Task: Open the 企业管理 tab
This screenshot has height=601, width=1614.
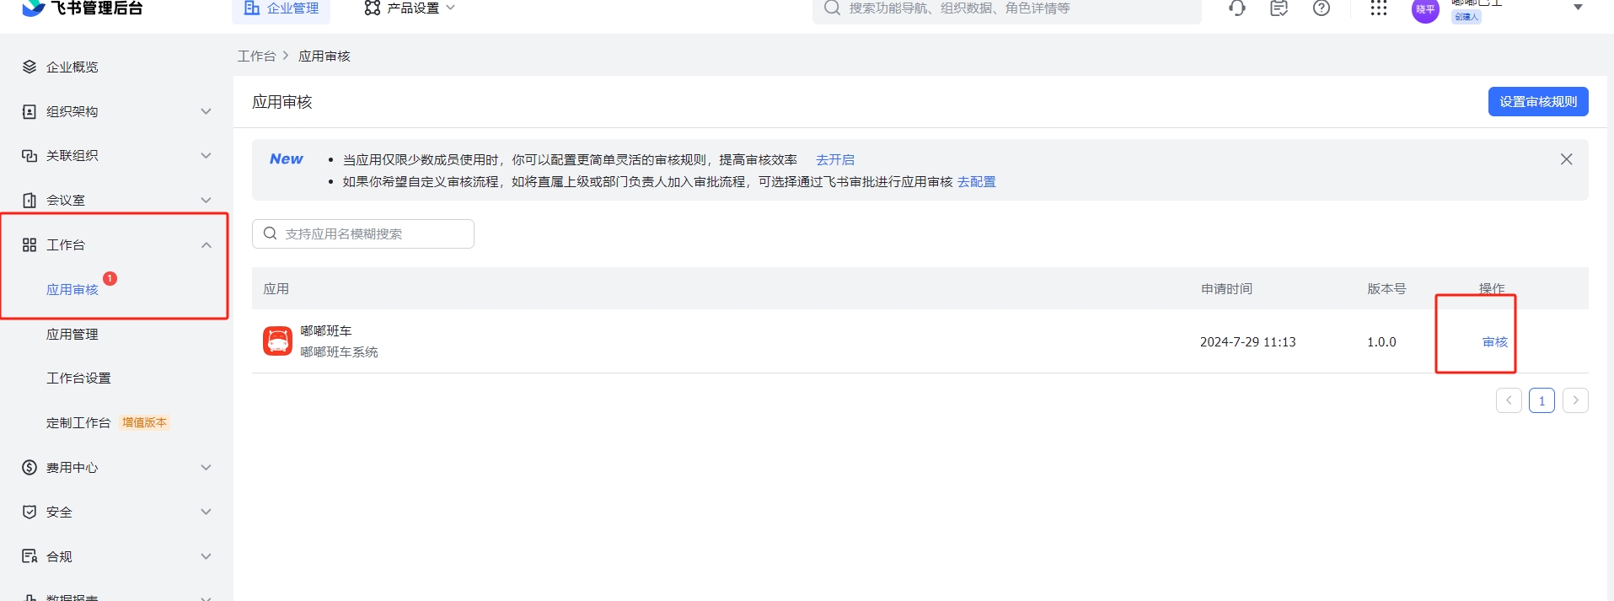Action: point(282,8)
